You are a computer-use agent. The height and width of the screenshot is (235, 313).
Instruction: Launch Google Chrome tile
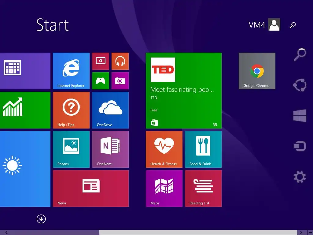(257, 71)
